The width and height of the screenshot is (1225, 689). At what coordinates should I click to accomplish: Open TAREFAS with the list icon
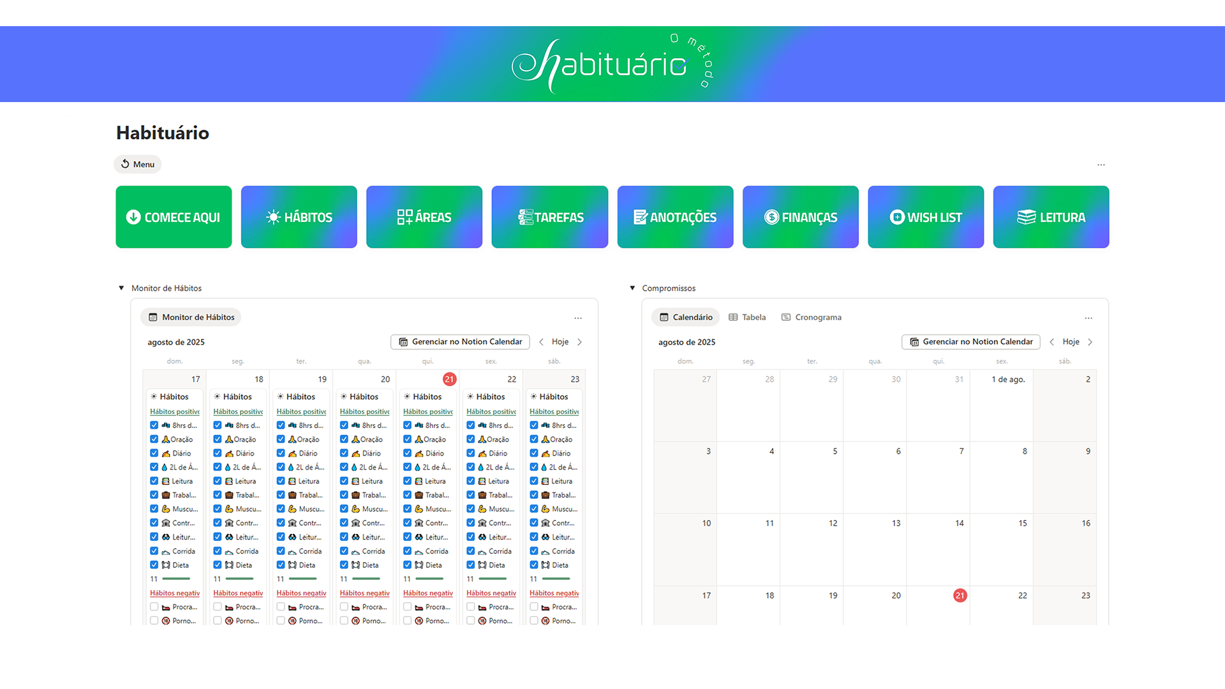coord(526,217)
